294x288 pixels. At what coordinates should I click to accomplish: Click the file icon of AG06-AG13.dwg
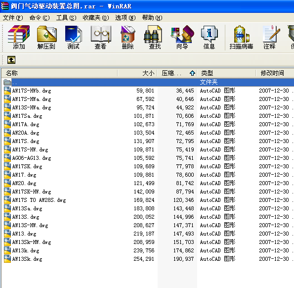point(7,158)
